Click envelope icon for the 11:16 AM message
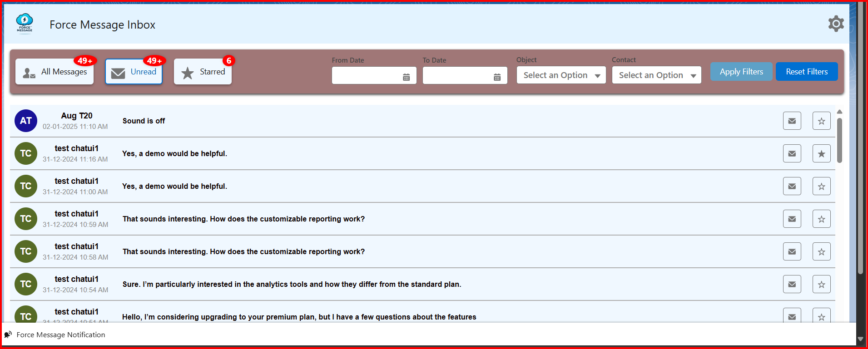This screenshot has width=868, height=349. pyautogui.click(x=792, y=153)
